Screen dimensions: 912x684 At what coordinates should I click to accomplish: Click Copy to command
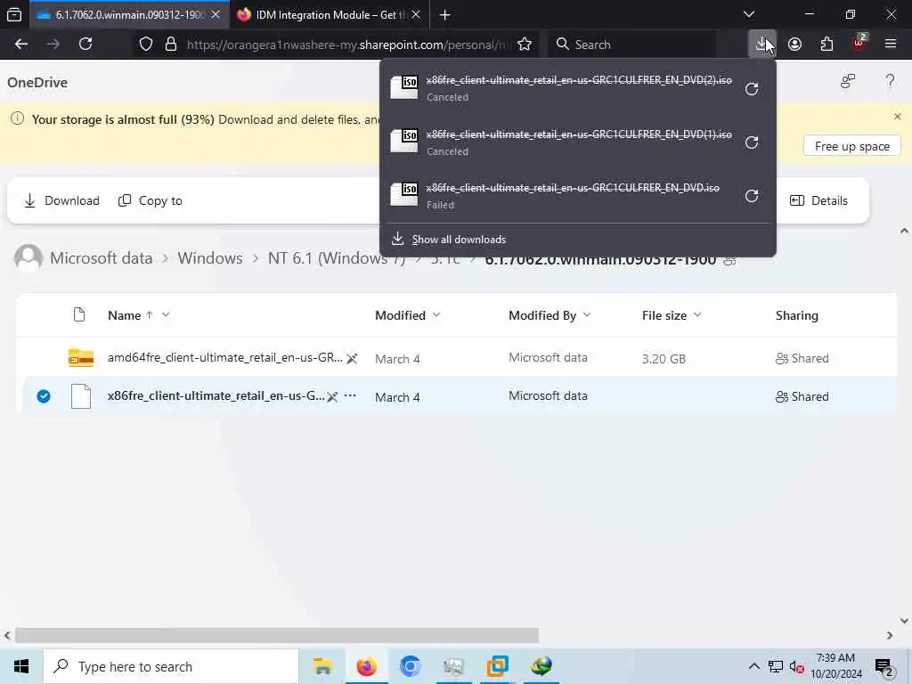click(x=150, y=200)
